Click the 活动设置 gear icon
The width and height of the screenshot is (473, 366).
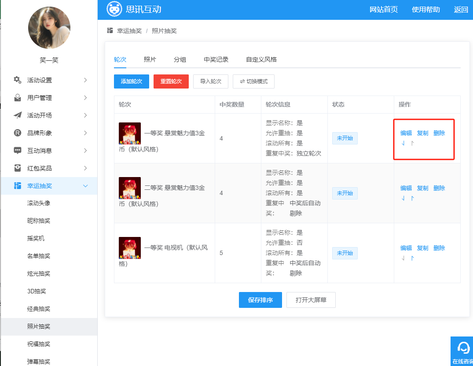[x=18, y=80]
